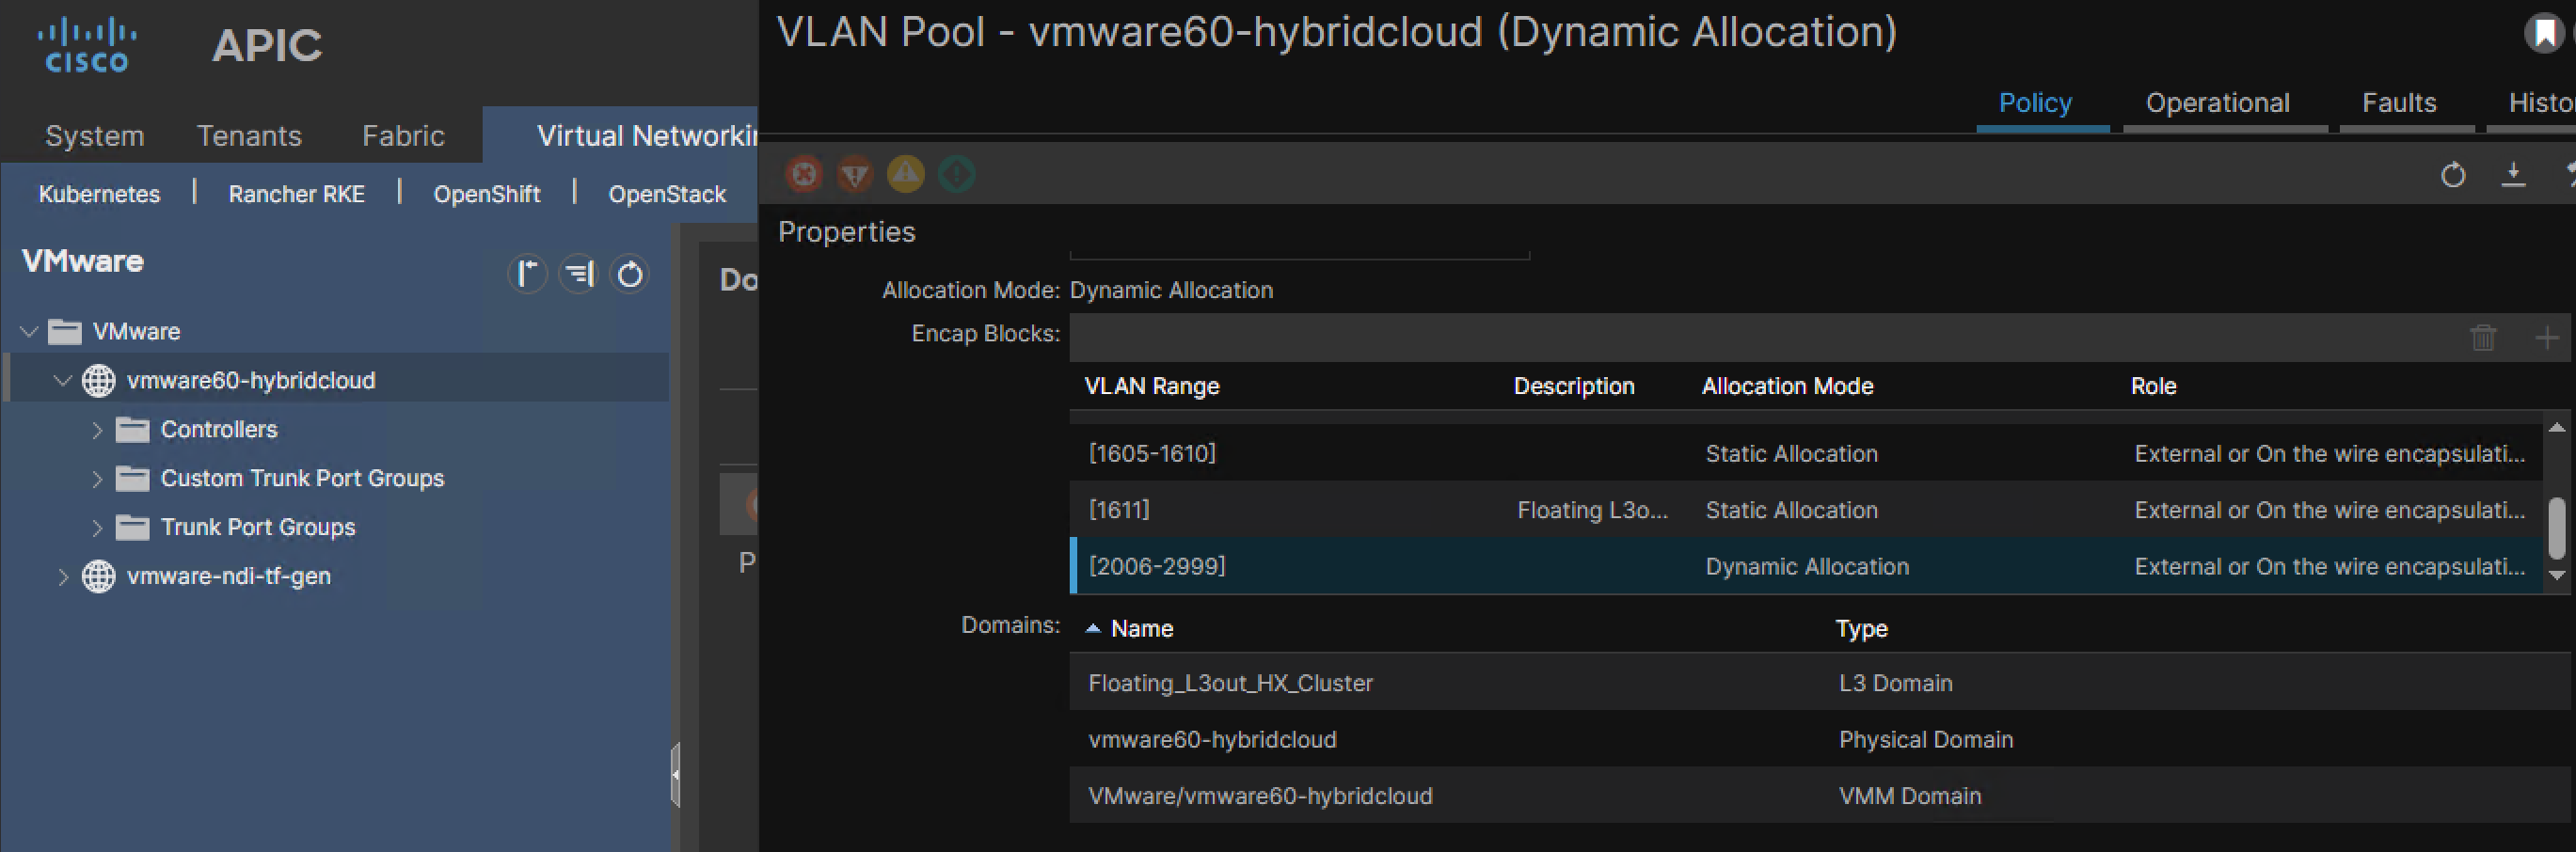The height and width of the screenshot is (852, 2576).
Task: Open the System menu tab
Action: pos(95,135)
